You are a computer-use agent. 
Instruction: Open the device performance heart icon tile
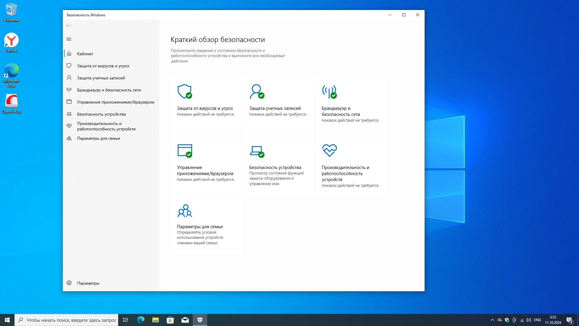coord(351,165)
